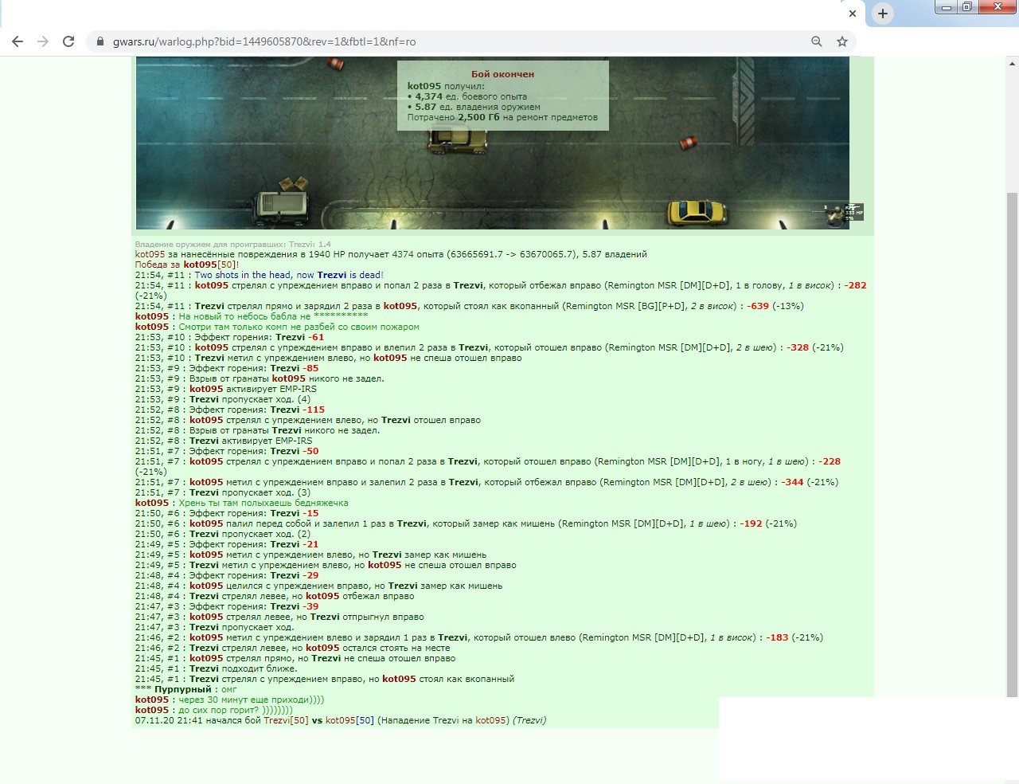The width and height of the screenshot is (1019, 784).
Task: Click 'Бой окончен' heading in result box
Action: 503,74
